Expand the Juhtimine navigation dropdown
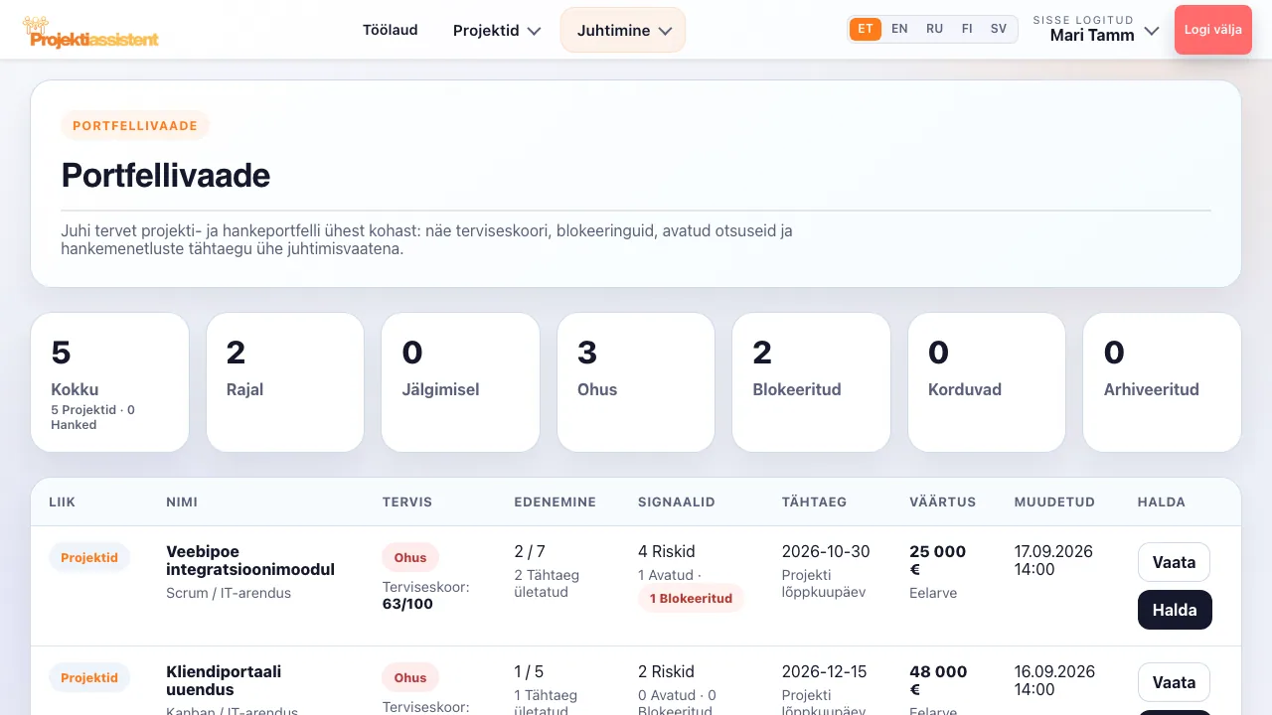The image size is (1272, 715). click(623, 30)
